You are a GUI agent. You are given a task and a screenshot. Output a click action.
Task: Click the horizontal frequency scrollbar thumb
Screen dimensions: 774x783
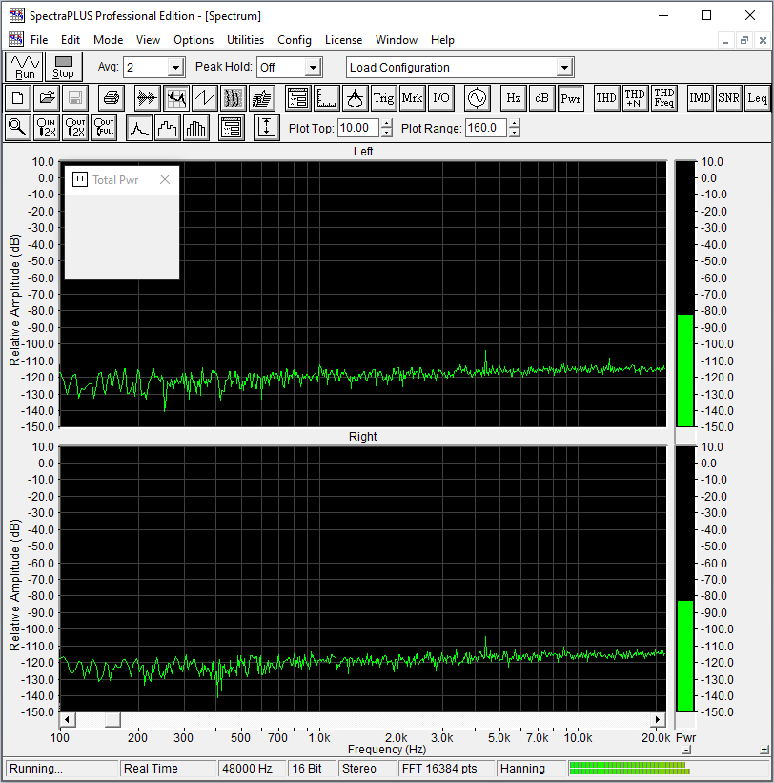112,719
